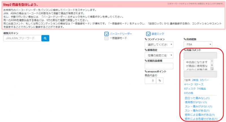Click the スレ・傷みが少ない(1) comment link
This screenshot has height=122, width=226.
[199, 106]
